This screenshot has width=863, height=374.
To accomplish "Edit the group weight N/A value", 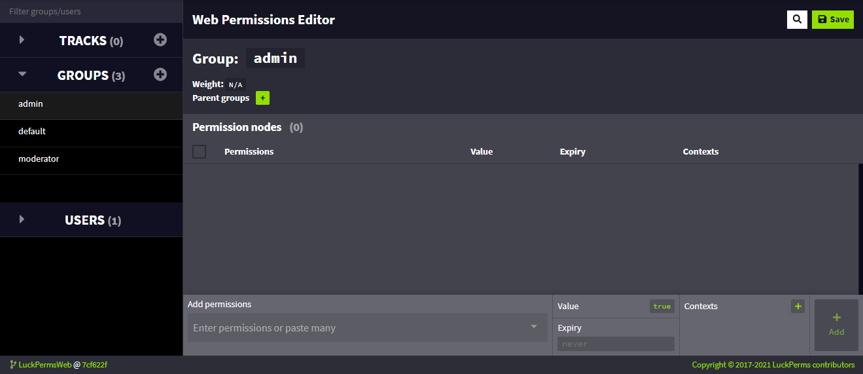I will (235, 84).
